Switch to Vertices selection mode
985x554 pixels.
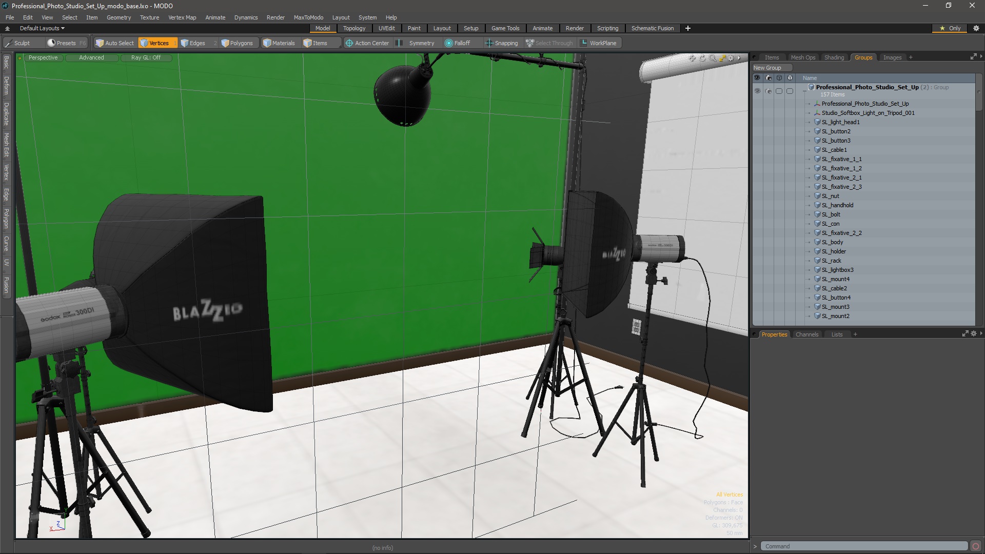pos(157,43)
